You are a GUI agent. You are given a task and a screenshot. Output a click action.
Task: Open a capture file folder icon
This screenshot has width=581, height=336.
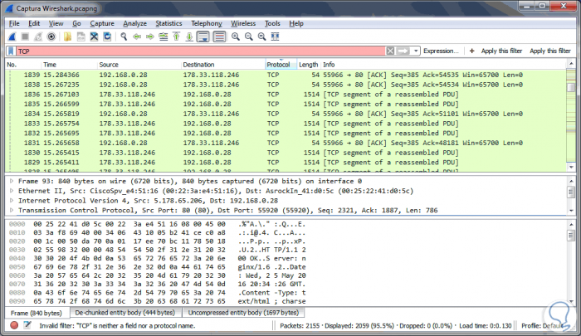tap(67, 37)
